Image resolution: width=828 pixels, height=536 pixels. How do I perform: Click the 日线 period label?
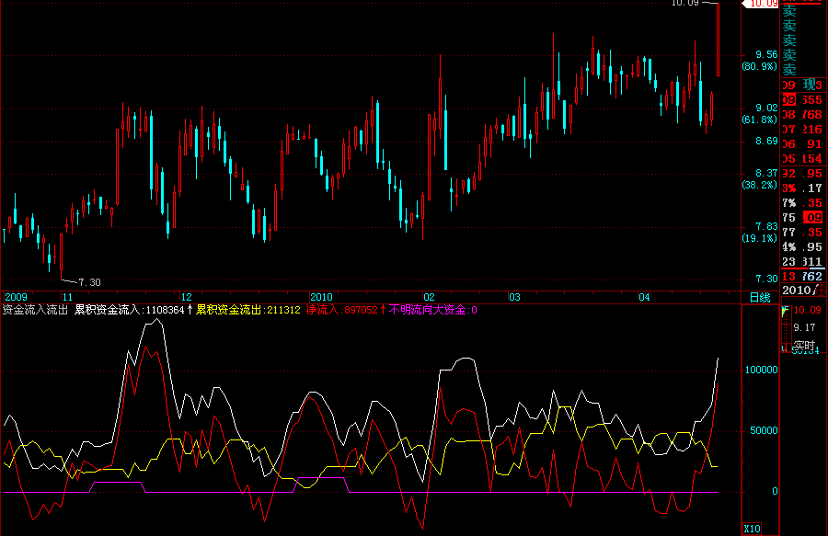pos(760,298)
